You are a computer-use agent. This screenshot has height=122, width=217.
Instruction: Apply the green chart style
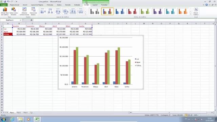(x=145, y=11)
